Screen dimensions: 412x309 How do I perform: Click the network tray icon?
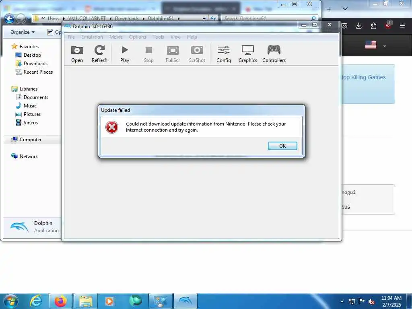click(x=352, y=301)
